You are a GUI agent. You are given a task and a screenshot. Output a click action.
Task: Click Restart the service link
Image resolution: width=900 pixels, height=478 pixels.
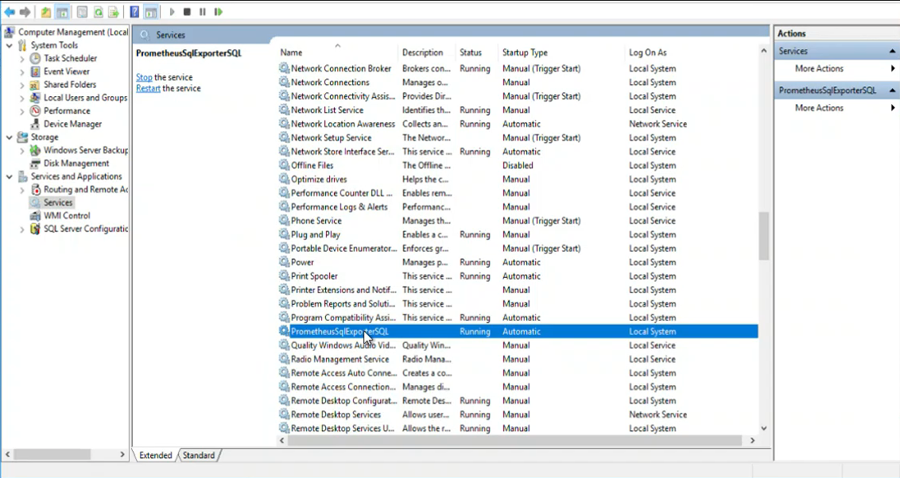click(x=146, y=88)
